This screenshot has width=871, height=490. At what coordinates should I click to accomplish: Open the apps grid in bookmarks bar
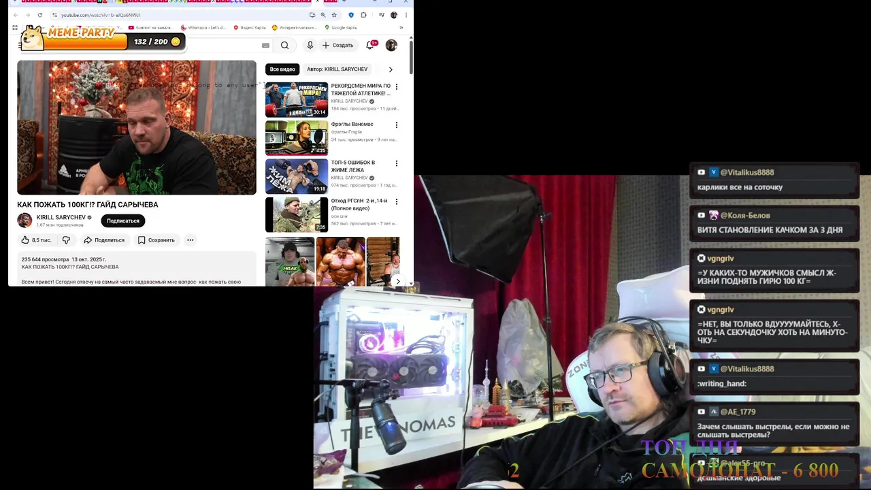15,28
